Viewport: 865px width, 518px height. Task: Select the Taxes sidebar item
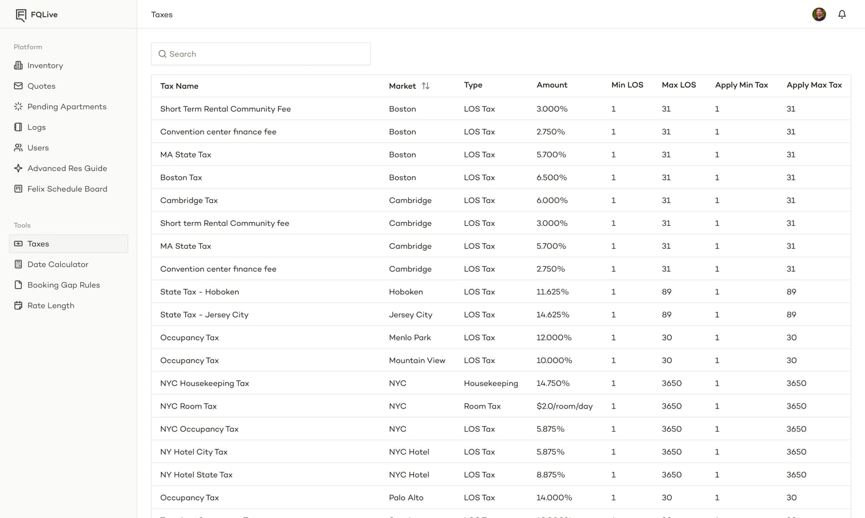click(x=69, y=244)
